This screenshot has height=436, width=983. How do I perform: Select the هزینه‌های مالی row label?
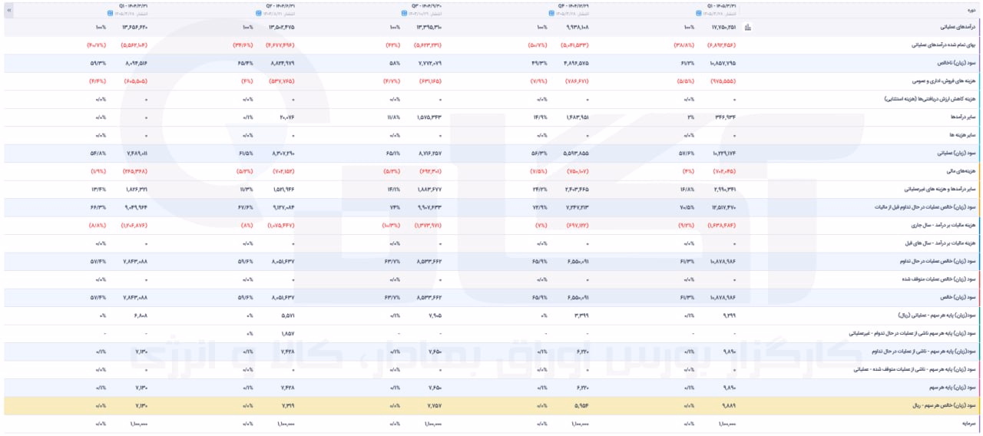(963, 171)
